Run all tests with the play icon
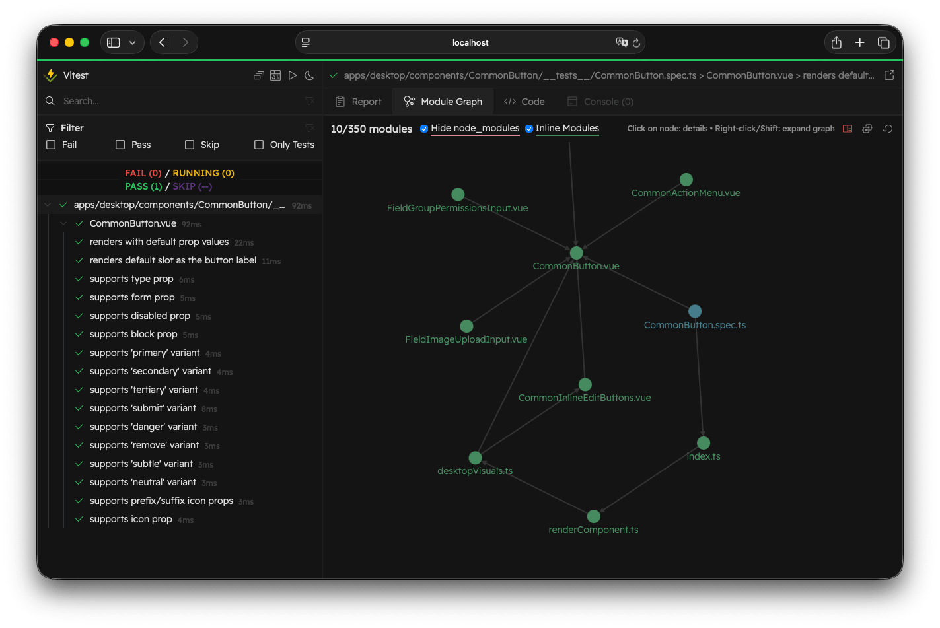The width and height of the screenshot is (940, 628). pos(293,75)
